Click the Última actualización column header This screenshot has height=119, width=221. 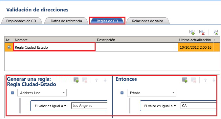tap(196, 40)
